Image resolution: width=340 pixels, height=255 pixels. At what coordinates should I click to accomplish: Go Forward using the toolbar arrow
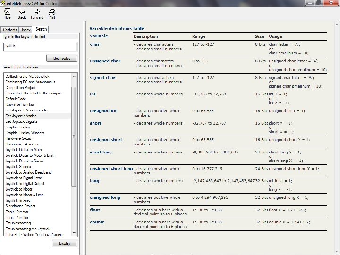(37, 14)
